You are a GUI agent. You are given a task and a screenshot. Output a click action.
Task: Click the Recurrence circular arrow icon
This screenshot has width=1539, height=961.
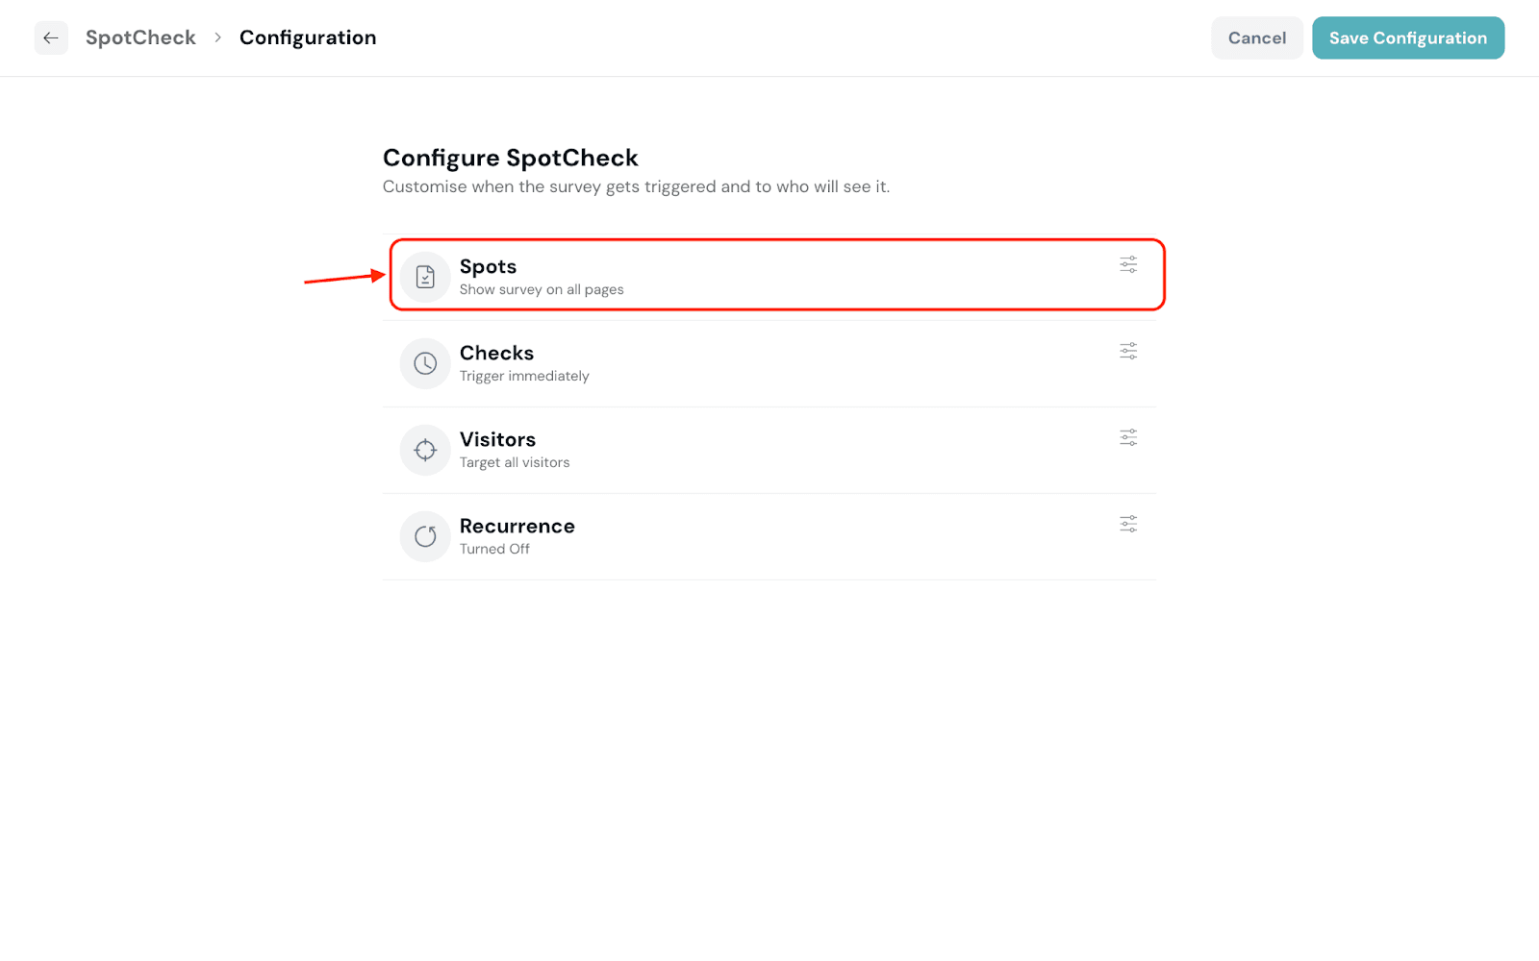[x=425, y=536]
